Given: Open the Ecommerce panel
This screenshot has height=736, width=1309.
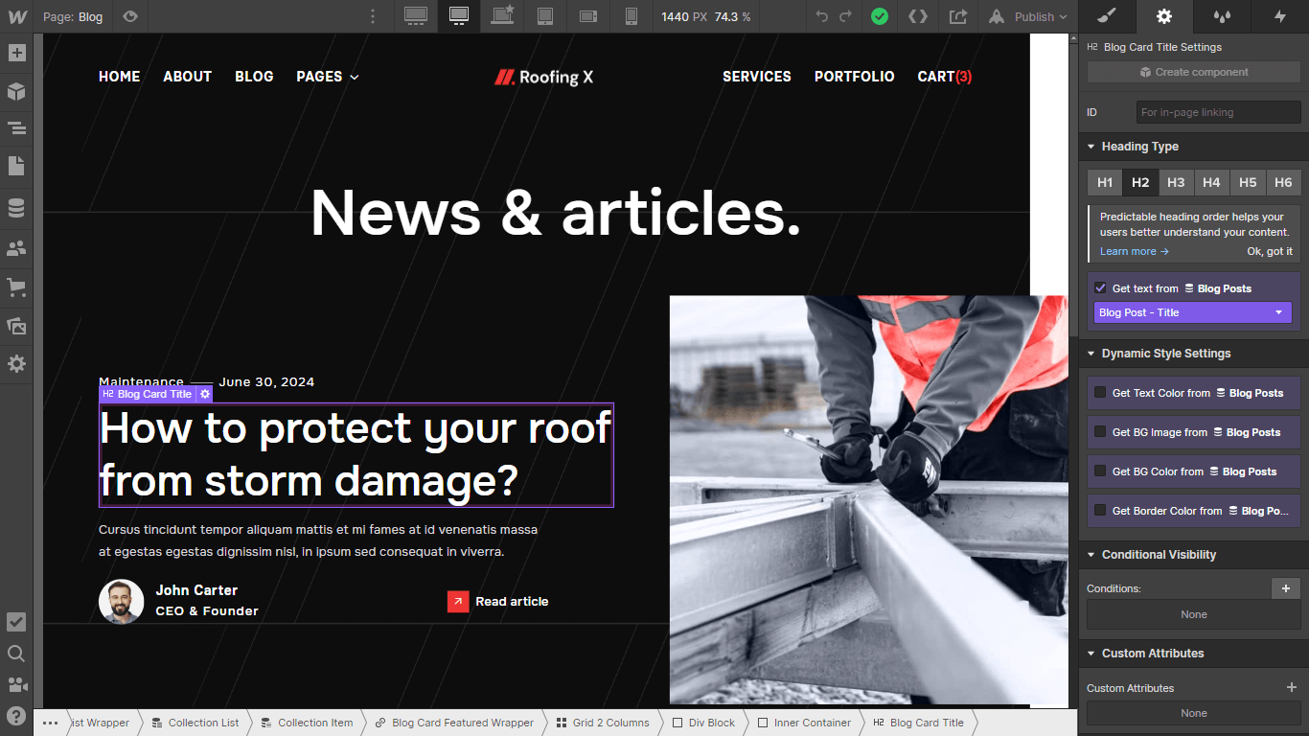Looking at the screenshot, I should point(16,287).
